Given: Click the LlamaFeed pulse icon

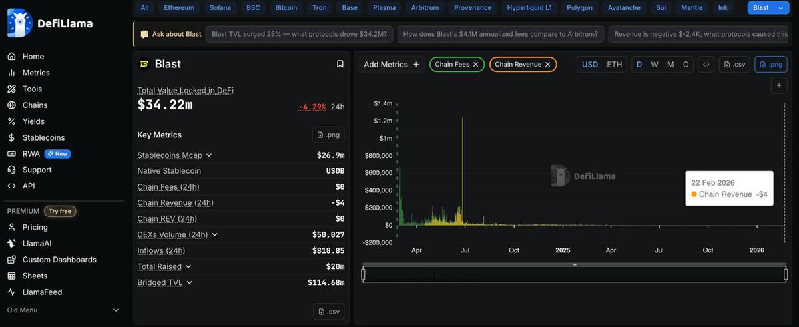Looking at the screenshot, I should (x=11, y=292).
